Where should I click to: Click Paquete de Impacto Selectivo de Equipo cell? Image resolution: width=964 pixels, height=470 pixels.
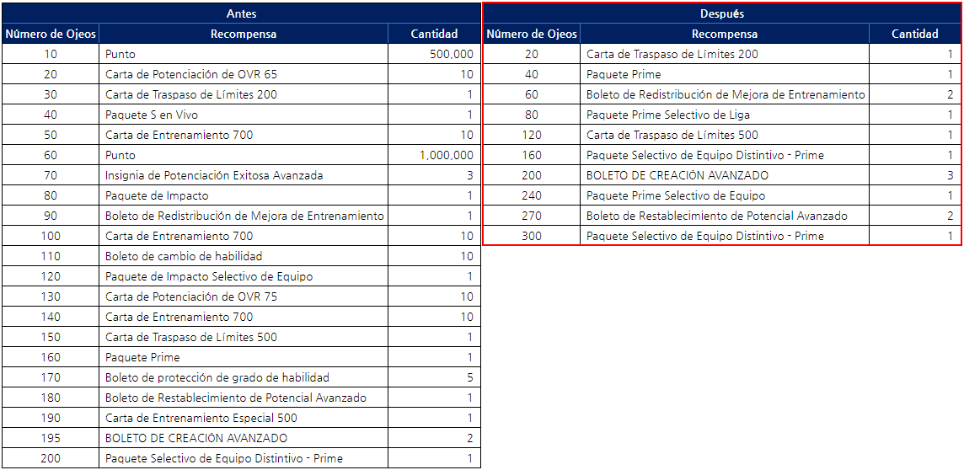[x=209, y=276]
